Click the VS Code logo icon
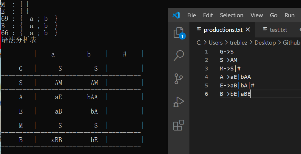301x154 pixels. [x=176, y=15]
